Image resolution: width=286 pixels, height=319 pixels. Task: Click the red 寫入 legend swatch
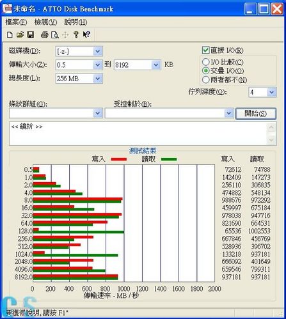pyautogui.click(x=119, y=159)
